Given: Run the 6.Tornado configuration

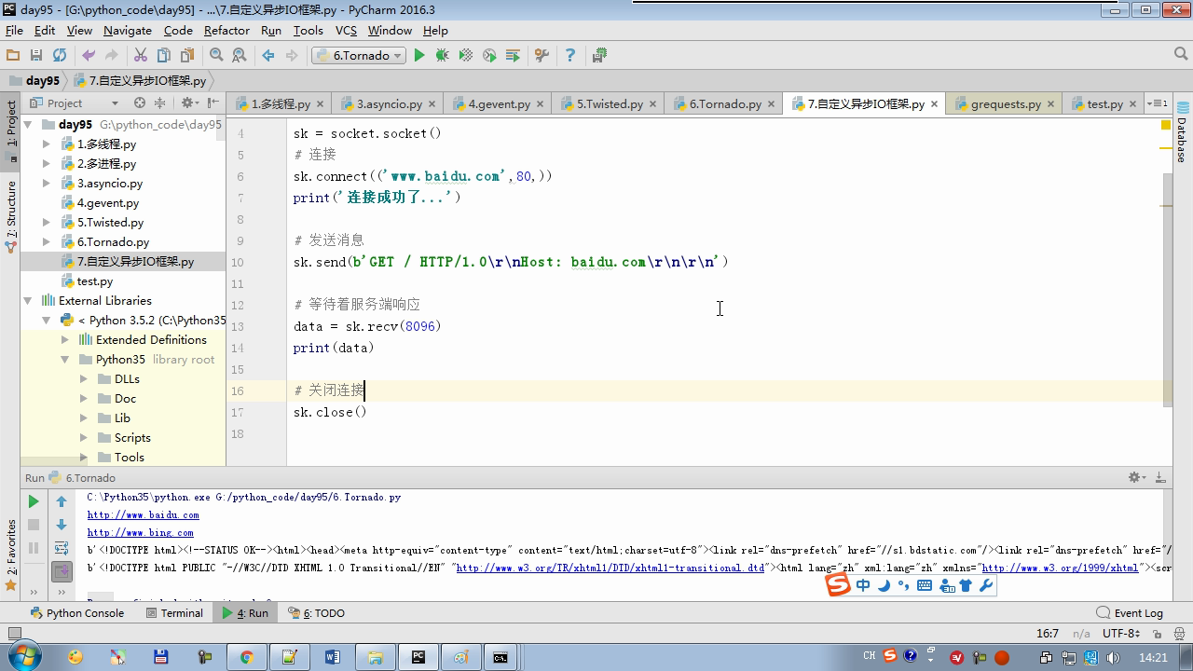Looking at the screenshot, I should click(x=419, y=56).
